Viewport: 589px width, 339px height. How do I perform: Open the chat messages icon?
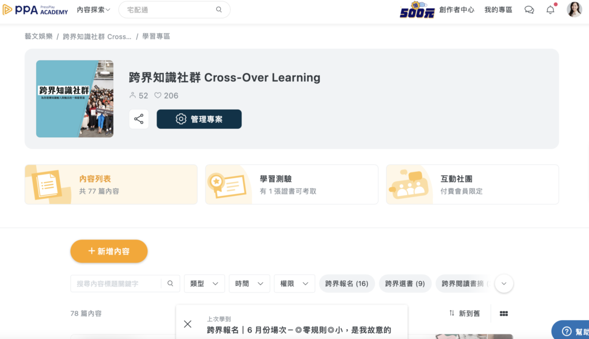tap(529, 10)
